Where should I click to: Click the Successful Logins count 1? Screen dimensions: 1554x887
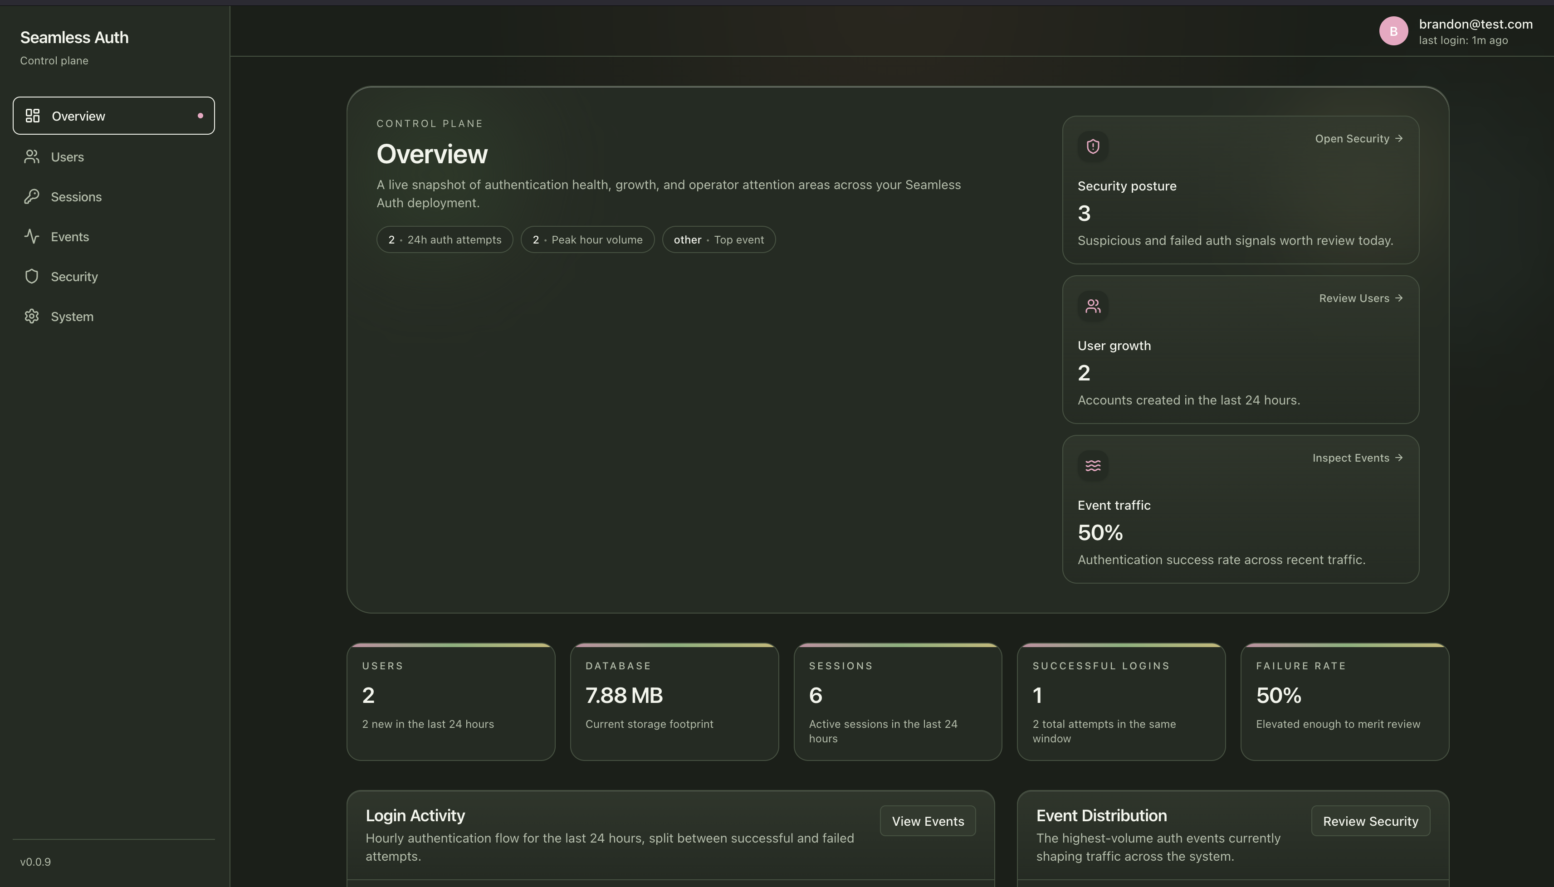pos(1037,695)
